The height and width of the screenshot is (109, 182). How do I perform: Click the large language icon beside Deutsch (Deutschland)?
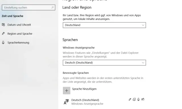tap(66, 102)
